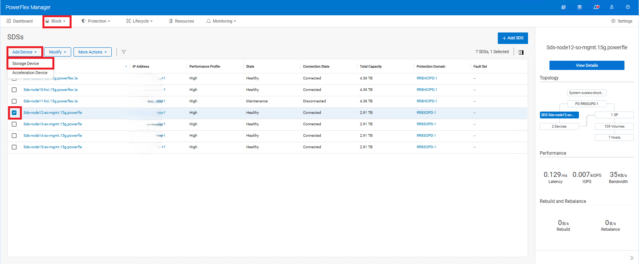Open the help question mark icon
This screenshot has height=264, width=639.
[628, 7]
